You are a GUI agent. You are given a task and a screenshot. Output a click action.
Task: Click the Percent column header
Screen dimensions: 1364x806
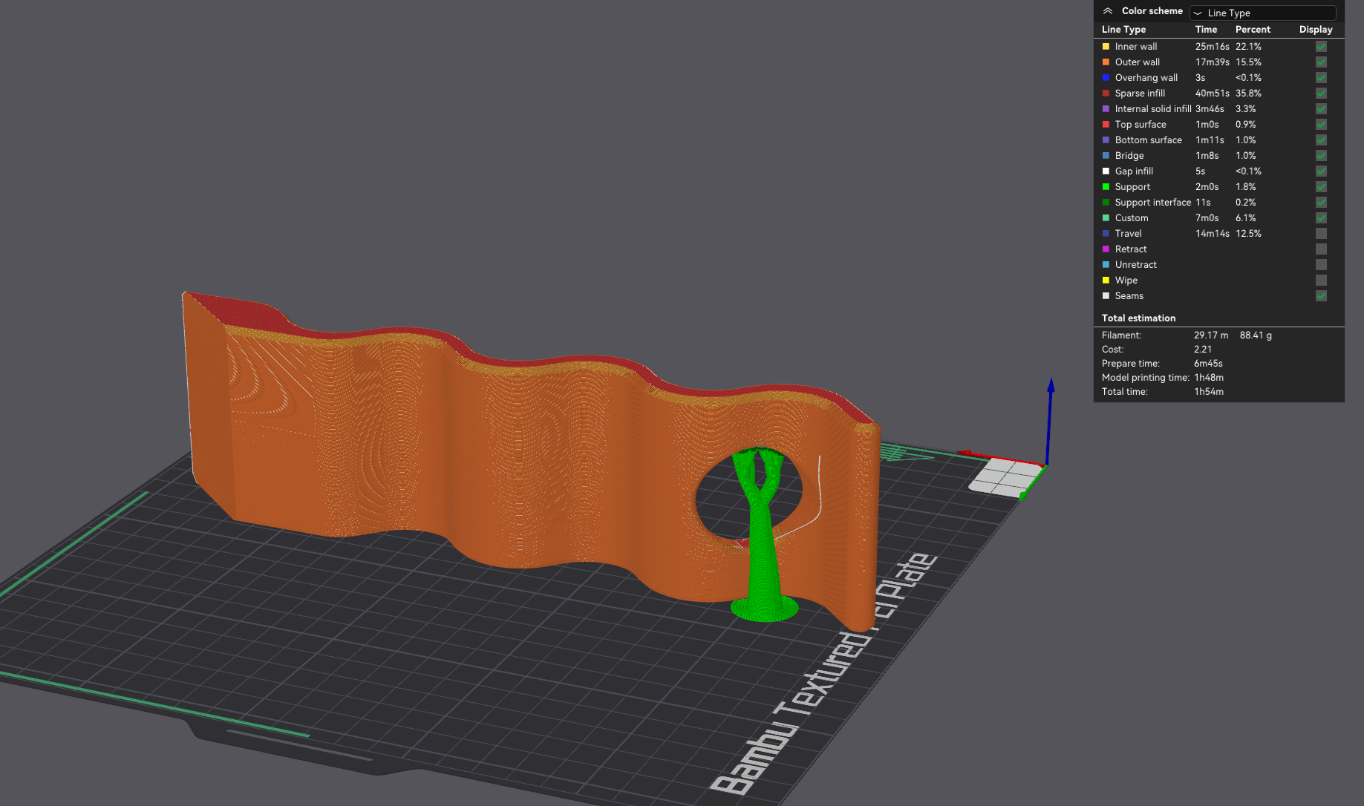coord(1253,29)
